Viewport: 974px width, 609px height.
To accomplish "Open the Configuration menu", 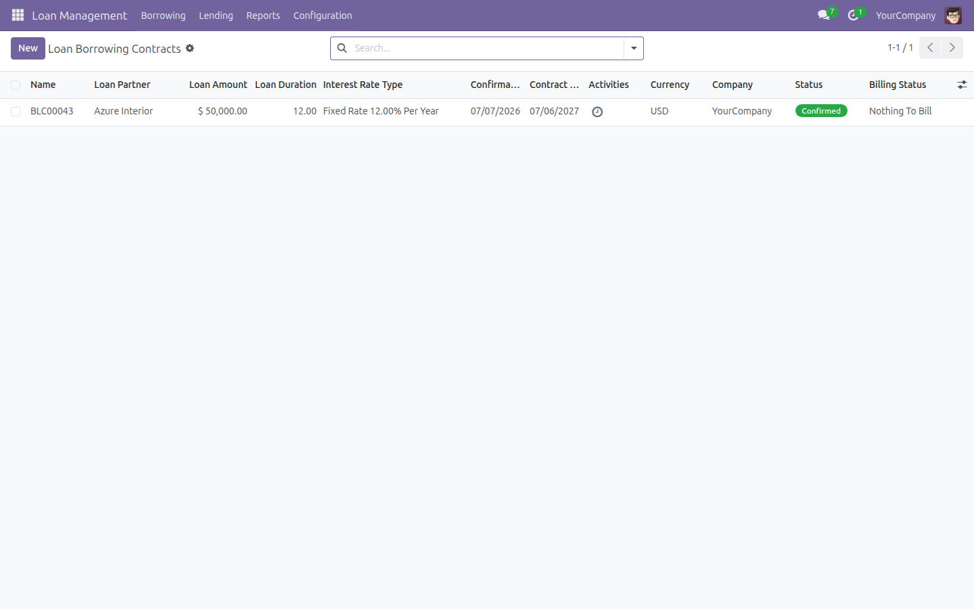I will click(x=323, y=15).
